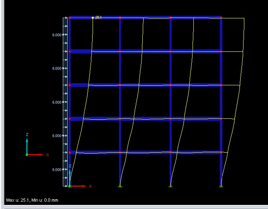Select the red node at top-right frame corner
The width and height of the screenshot is (268, 209).
click(x=221, y=18)
